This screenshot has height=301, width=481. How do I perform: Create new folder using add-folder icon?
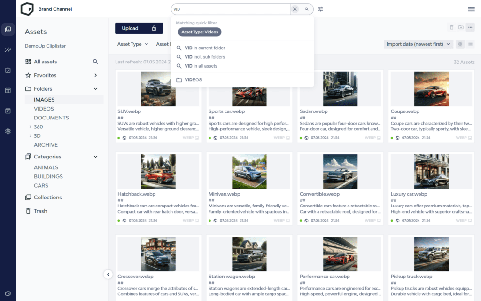461,27
